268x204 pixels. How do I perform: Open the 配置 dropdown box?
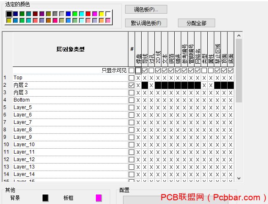(176, 200)
